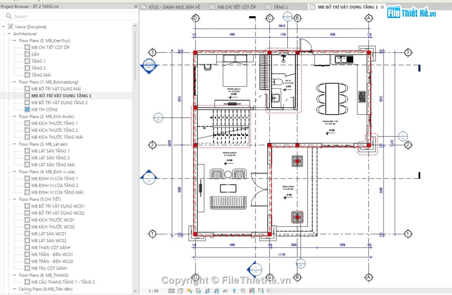Collapse Floor Plans (0. MB_KienTruc)
This screenshot has height=295, width=452.
(x=14, y=40)
